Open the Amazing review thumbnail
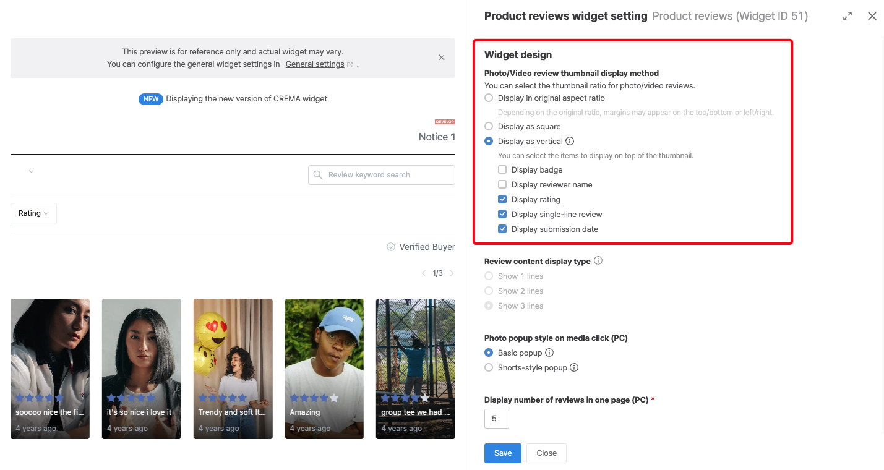This screenshot has height=470, width=884. coord(324,369)
